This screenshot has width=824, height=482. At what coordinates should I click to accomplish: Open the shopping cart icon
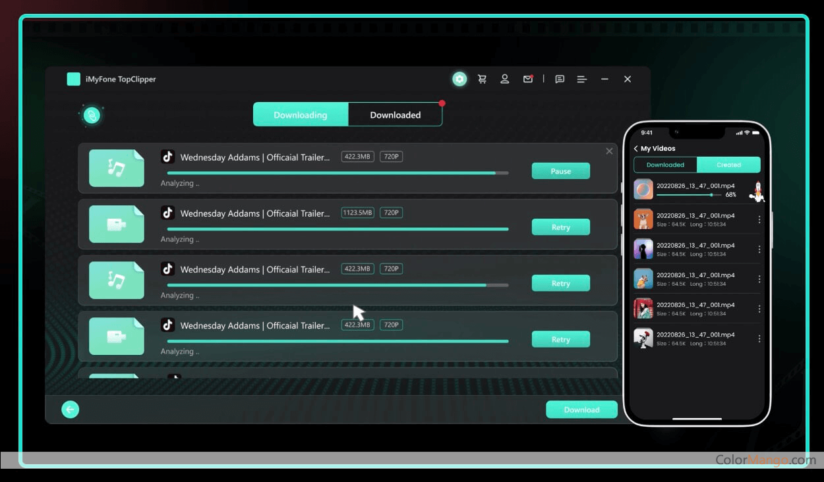(x=483, y=79)
